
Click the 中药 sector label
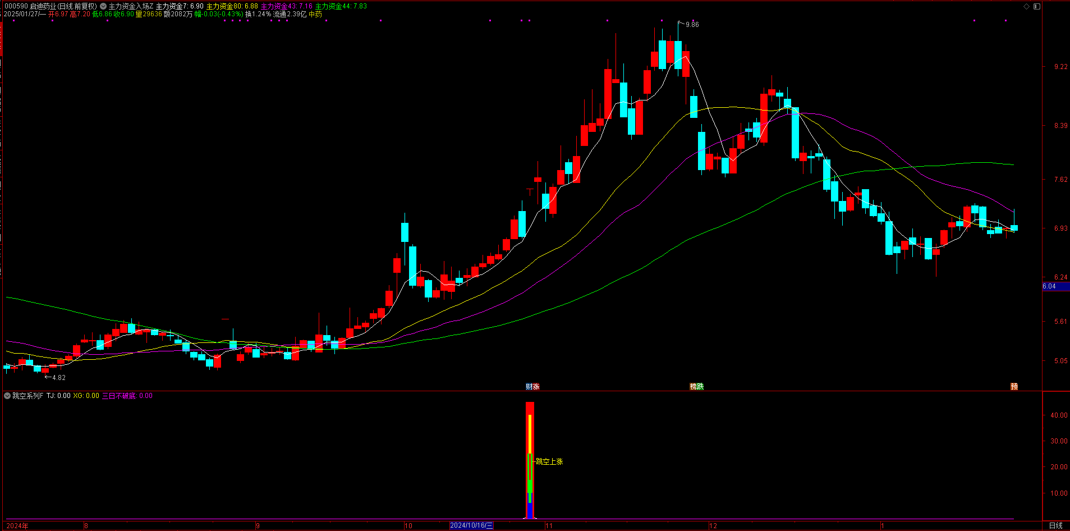tap(315, 14)
